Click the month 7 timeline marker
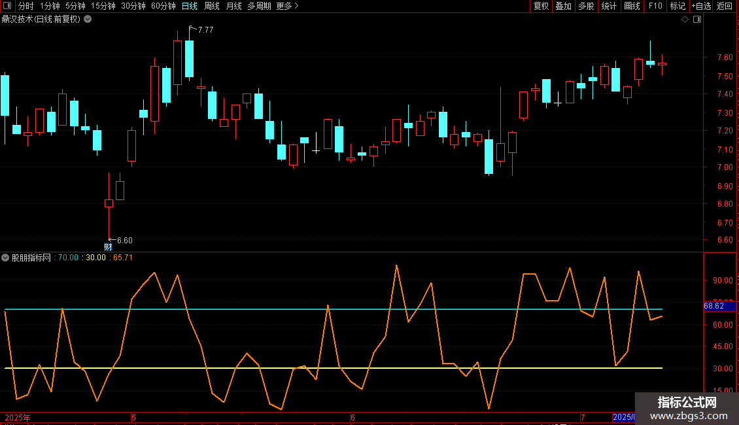 click(583, 417)
